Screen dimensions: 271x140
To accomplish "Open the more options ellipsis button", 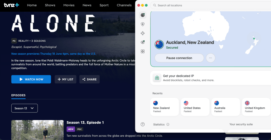I will pyautogui.click(x=210, y=58).
